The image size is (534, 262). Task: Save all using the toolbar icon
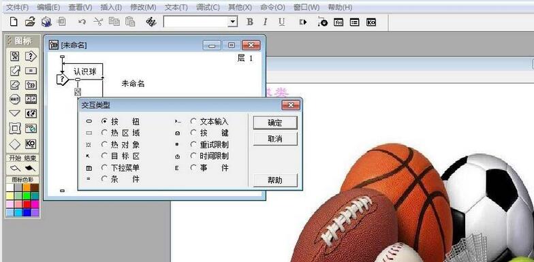46,22
